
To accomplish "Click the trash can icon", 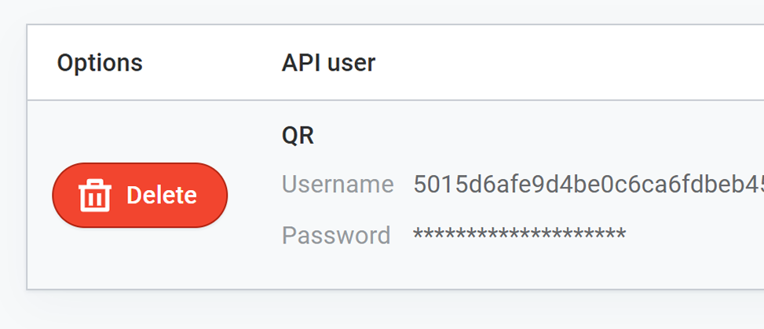I will [x=96, y=196].
